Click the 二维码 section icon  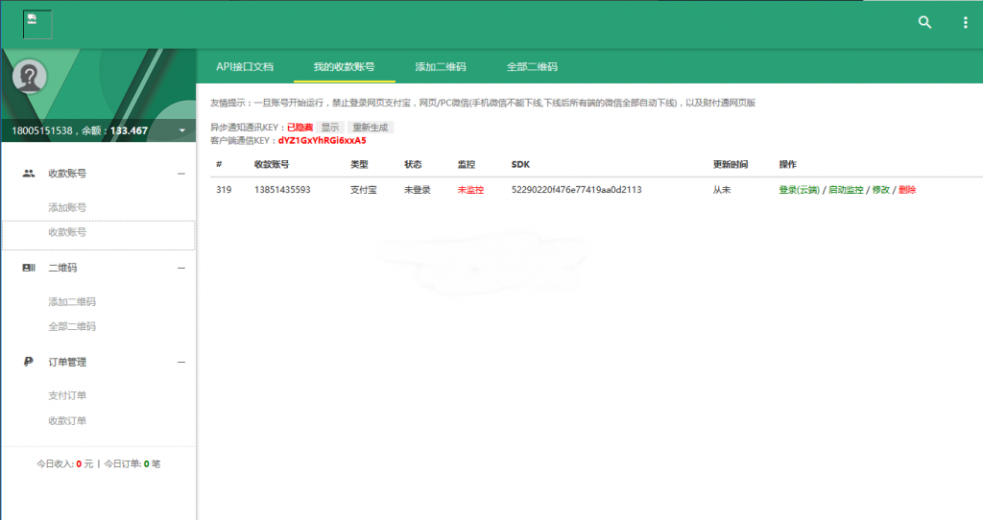(29, 268)
